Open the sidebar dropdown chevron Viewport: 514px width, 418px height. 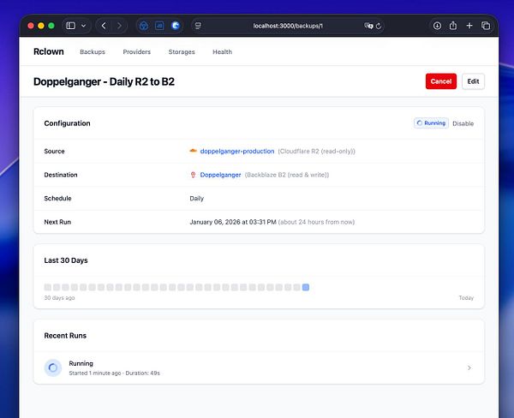click(x=84, y=26)
